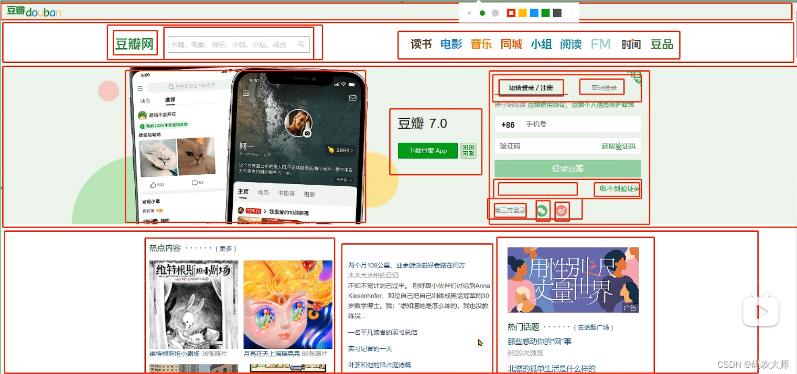Image resolution: width=797 pixels, height=374 pixels.
Task: Click 更多 beside 热点内容
Action: tap(225, 248)
